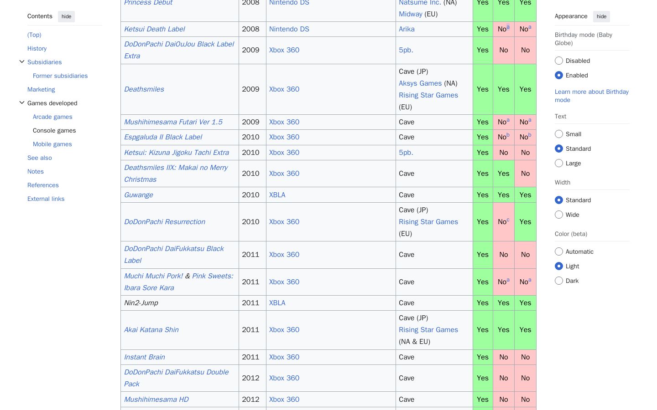Go to Subsidiaries section link
The image size is (657, 410).
pyautogui.click(x=44, y=62)
